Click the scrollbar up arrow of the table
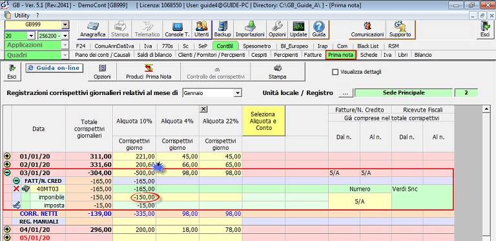496x241 pixels. tap(487, 109)
